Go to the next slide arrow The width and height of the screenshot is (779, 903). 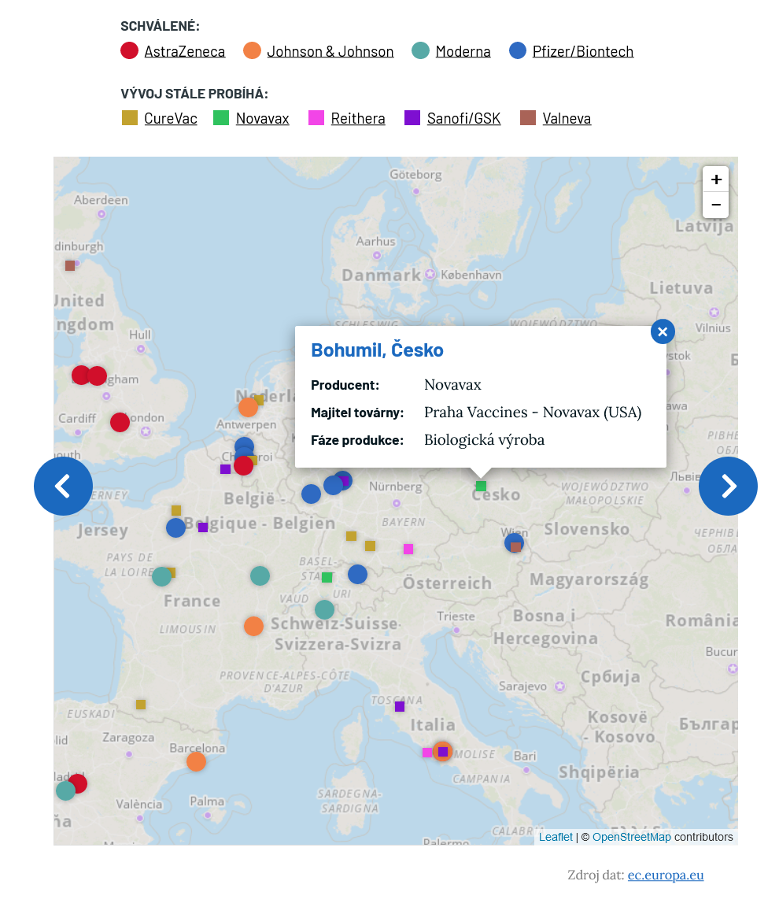coord(728,487)
